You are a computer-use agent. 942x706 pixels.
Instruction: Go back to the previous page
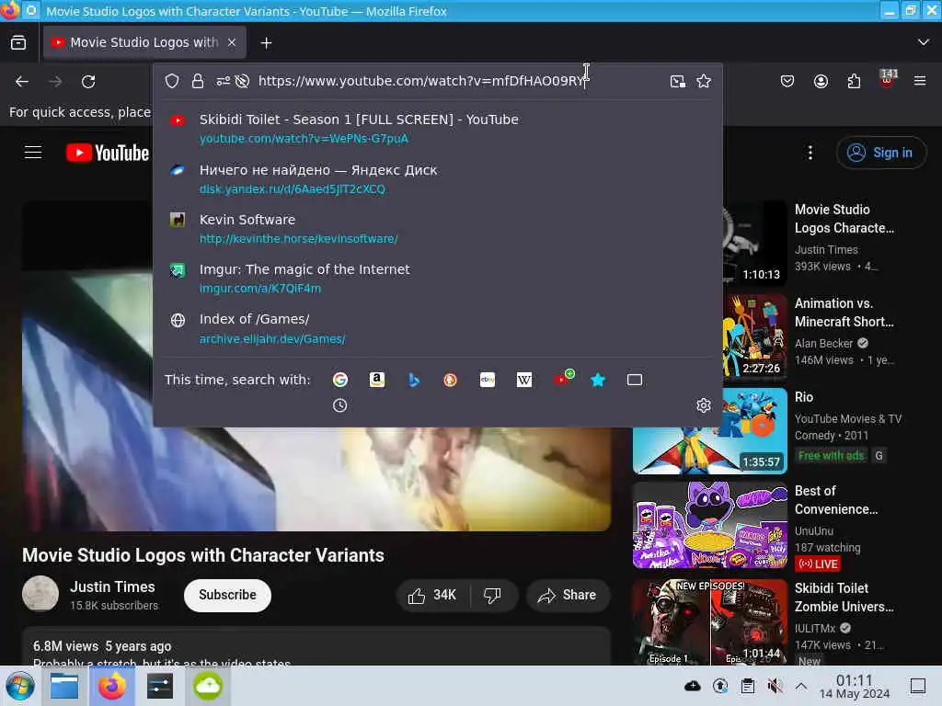click(22, 81)
